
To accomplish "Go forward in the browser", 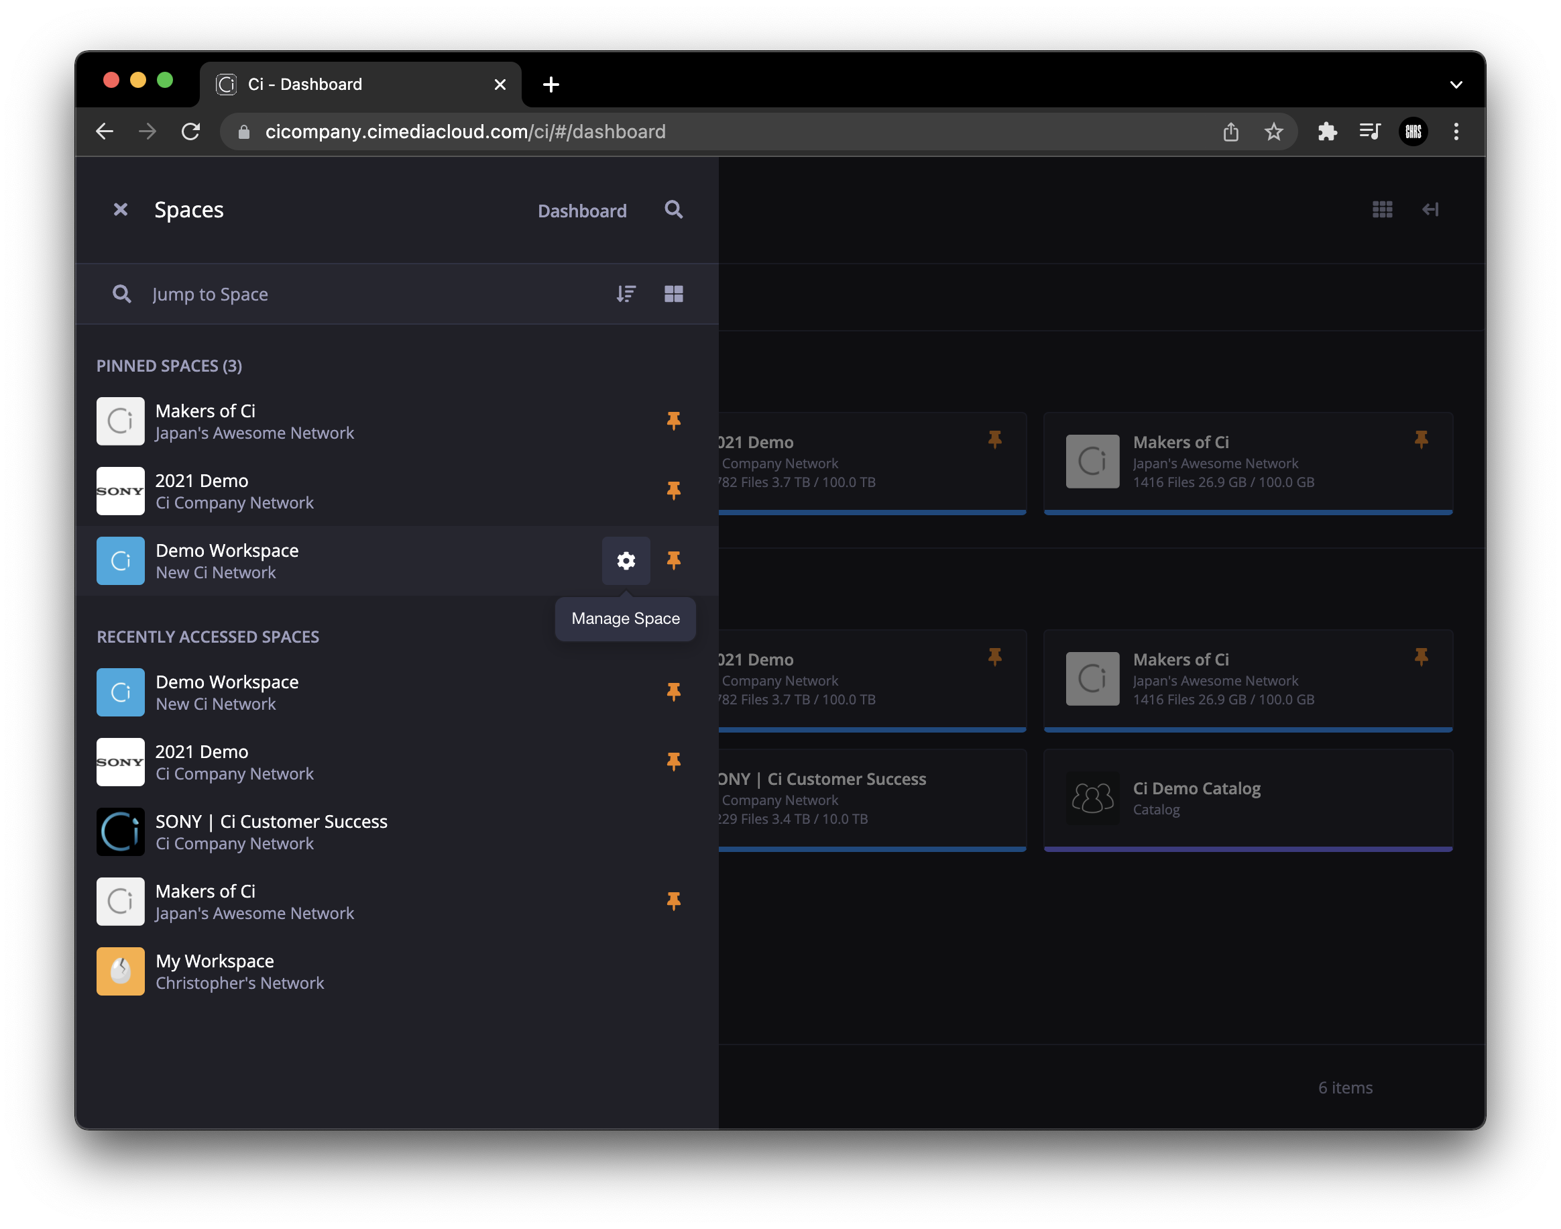I will [148, 131].
